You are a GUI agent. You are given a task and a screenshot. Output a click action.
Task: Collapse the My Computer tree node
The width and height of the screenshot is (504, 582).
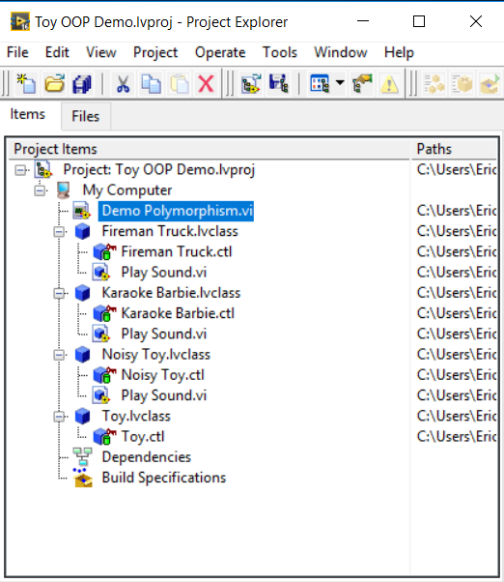click(40, 190)
